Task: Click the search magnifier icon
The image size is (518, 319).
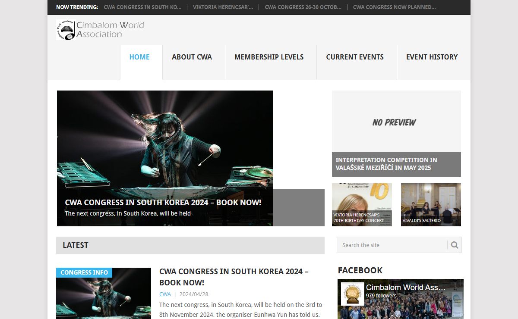Action: click(x=455, y=245)
